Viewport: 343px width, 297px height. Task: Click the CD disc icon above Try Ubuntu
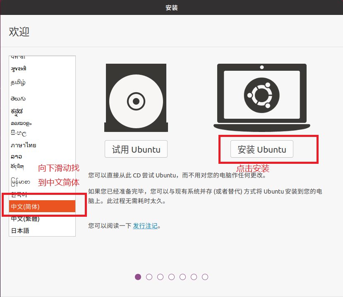point(136,98)
